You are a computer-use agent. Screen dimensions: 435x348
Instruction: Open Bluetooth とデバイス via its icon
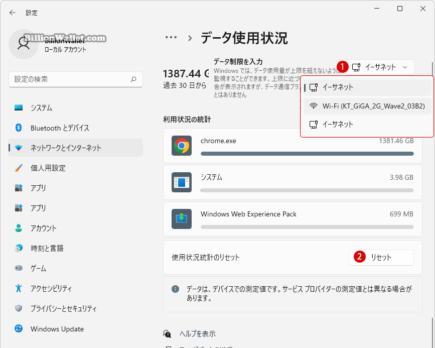click(x=19, y=128)
